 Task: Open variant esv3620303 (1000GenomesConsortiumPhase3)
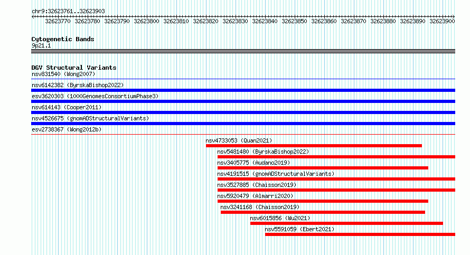tap(95, 96)
